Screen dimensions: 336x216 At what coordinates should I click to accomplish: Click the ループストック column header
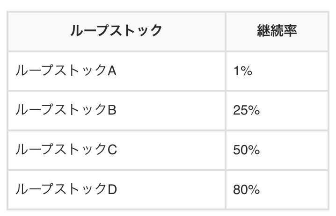point(116,31)
